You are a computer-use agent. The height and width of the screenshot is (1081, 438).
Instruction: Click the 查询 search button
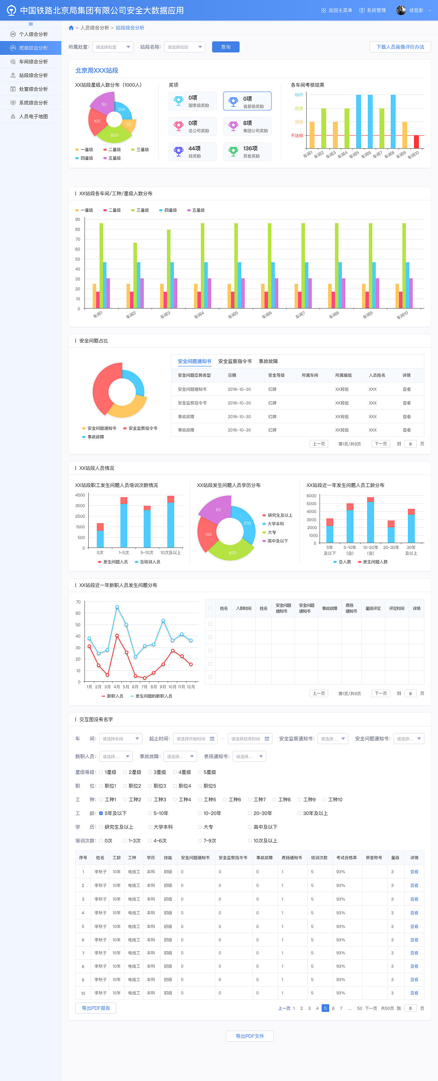tap(226, 47)
